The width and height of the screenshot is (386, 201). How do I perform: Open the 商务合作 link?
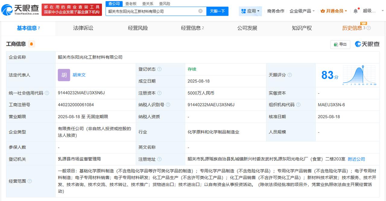(x=276, y=11)
